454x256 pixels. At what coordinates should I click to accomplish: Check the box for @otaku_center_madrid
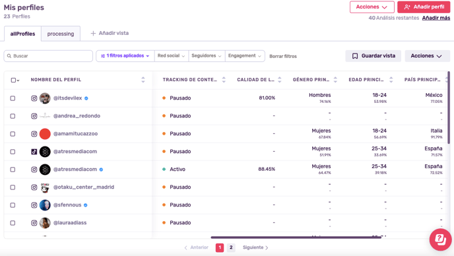coord(13,187)
